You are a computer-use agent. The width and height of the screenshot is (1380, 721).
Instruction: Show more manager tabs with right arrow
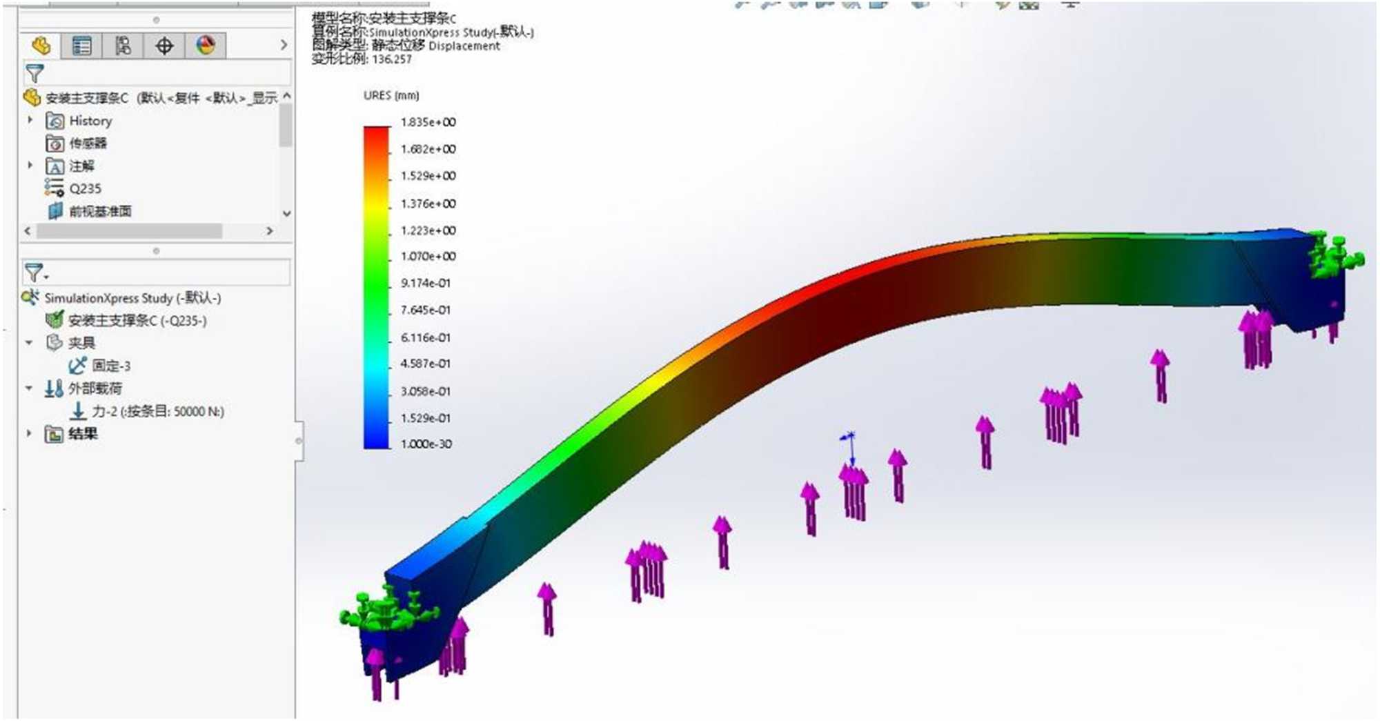click(284, 45)
